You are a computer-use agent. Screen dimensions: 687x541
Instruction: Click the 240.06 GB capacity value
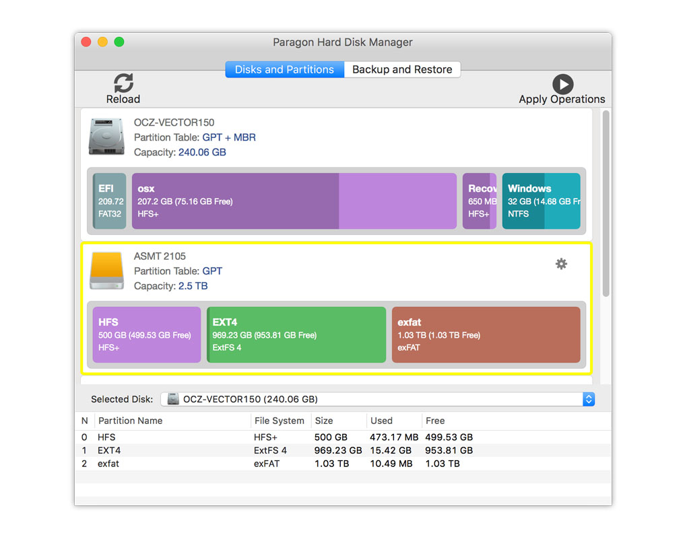tap(202, 152)
